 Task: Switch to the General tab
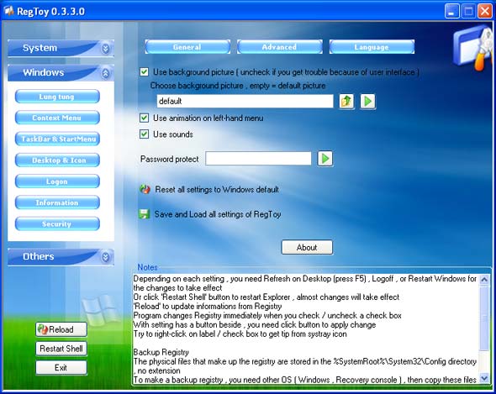coord(187,47)
